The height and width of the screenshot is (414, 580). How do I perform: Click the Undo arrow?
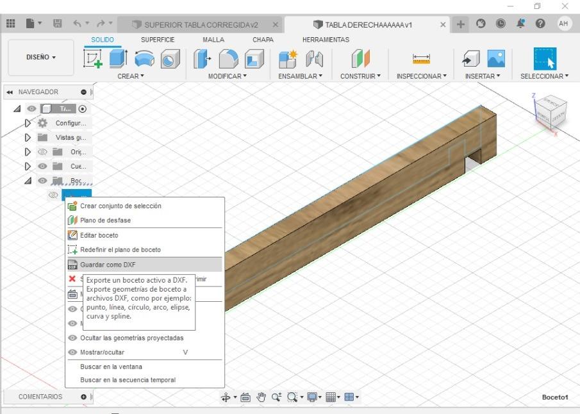(77, 24)
